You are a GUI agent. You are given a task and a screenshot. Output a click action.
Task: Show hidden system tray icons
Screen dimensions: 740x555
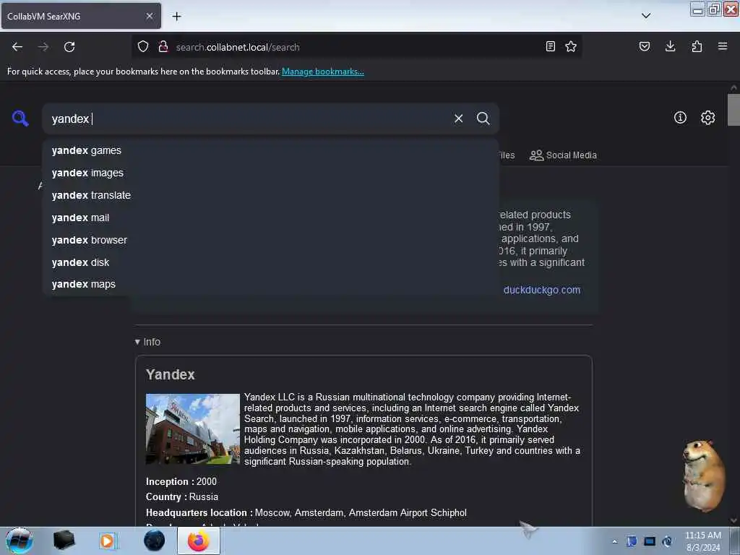pyautogui.click(x=614, y=541)
